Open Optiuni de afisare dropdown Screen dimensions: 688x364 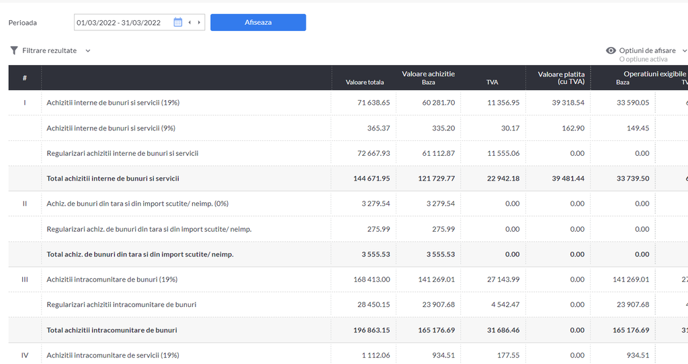(x=647, y=50)
